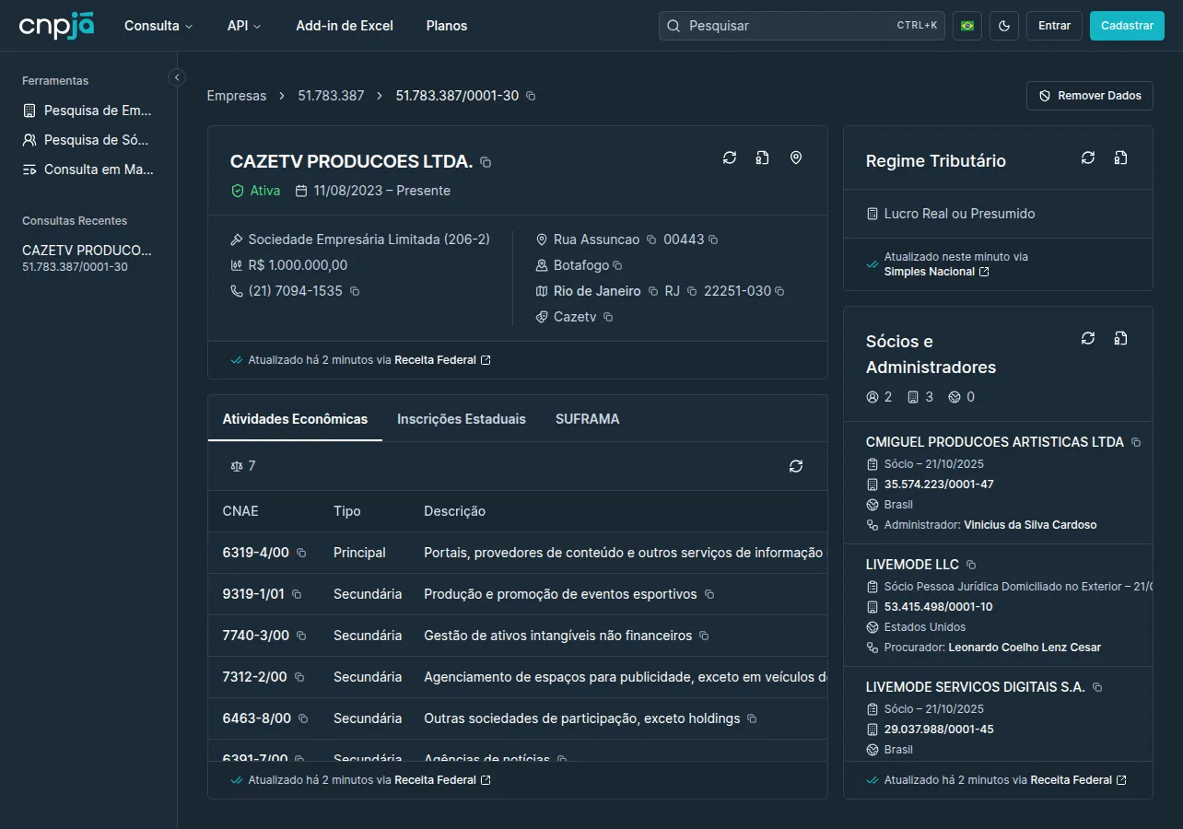Expand the API dropdown menu
Viewport: 1183px width, 829px height.
(x=244, y=26)
